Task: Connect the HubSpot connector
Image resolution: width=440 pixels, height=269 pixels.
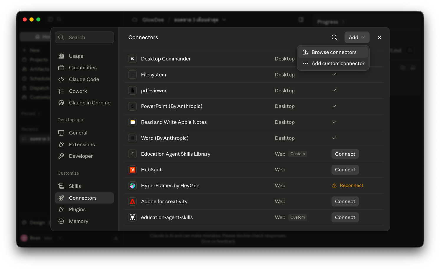Action: [345, 170]
